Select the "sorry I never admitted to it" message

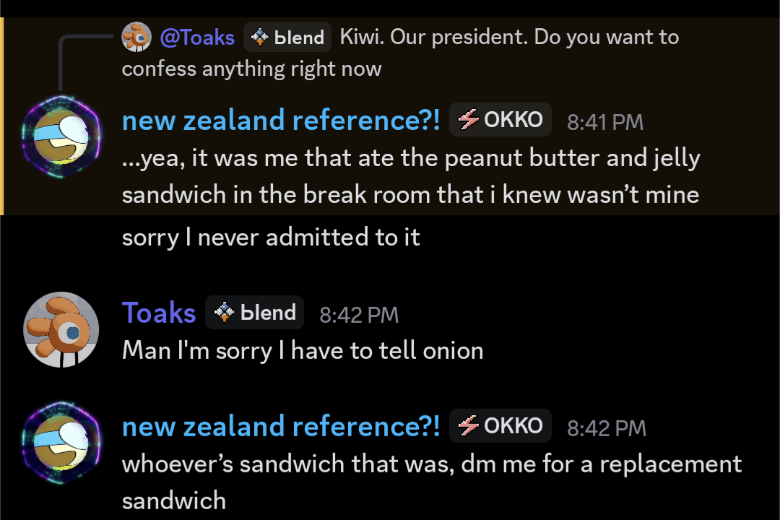click(x=271, y=237)
